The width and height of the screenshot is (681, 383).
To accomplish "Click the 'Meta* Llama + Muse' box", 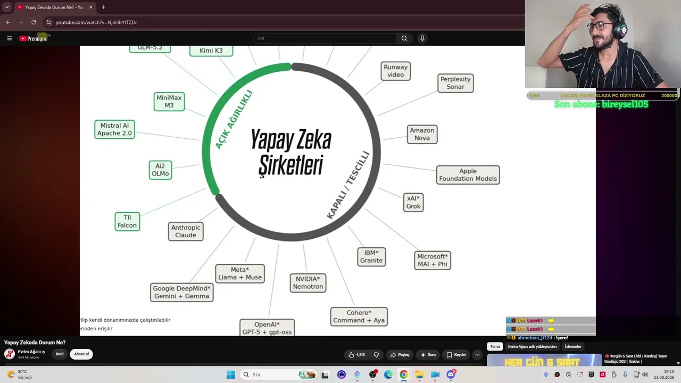I will click(x=240, y=273).
